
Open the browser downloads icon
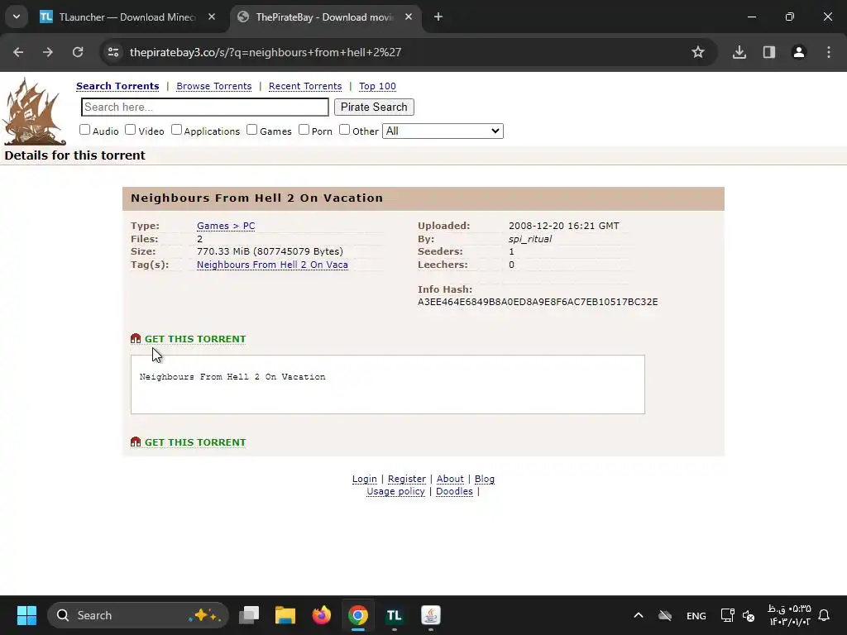739,52
